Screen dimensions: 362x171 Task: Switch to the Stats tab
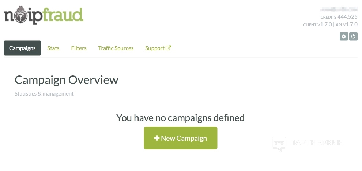pyautogui.click(x=53, y=48)
